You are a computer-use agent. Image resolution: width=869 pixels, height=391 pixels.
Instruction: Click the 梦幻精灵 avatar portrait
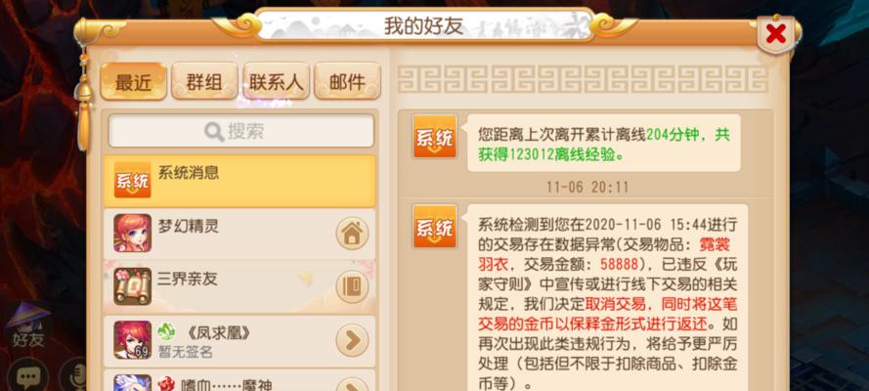point(133,234)
